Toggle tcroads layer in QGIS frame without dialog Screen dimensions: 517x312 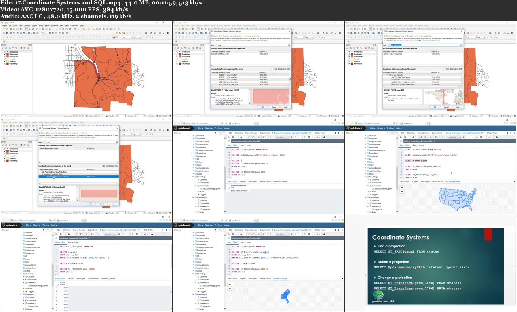(5, 59)
